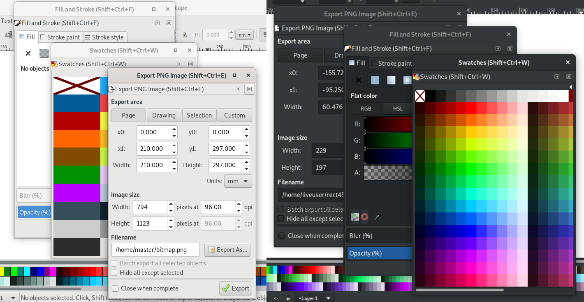The image size is (584, 302).
Task: Click the Export button
Action: [236, 288]
